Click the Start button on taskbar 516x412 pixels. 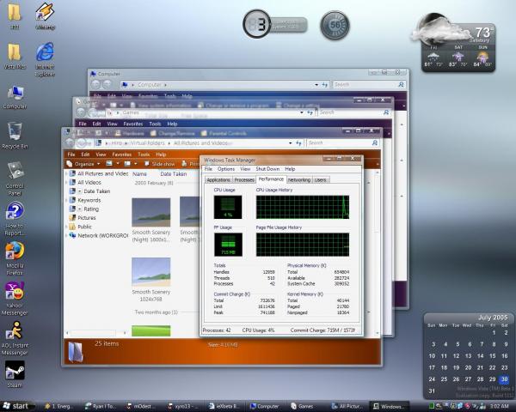17,405
